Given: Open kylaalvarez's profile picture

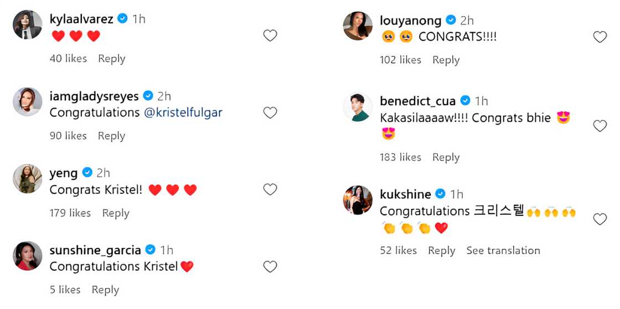Looking at the screenshot, I should coord(28,25).
